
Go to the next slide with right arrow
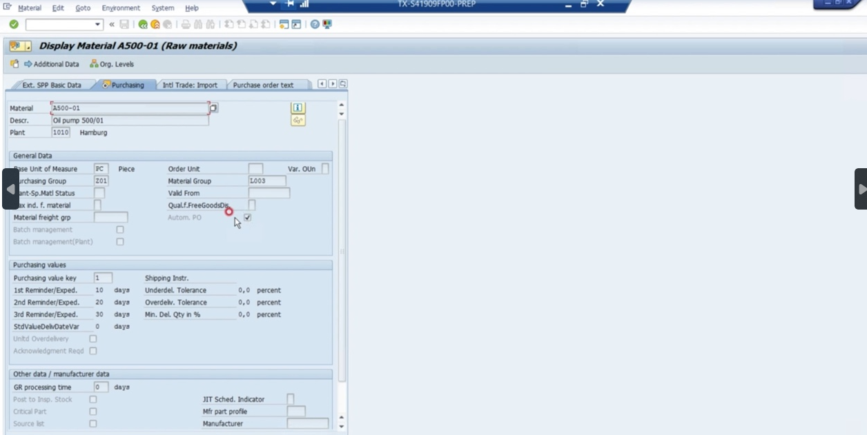click(x=861, y=189)
